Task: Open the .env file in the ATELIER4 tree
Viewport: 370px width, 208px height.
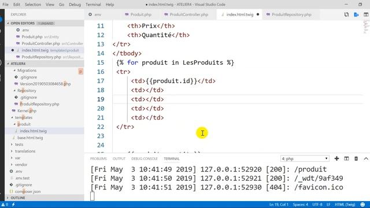Action: (x=18, y=171)
